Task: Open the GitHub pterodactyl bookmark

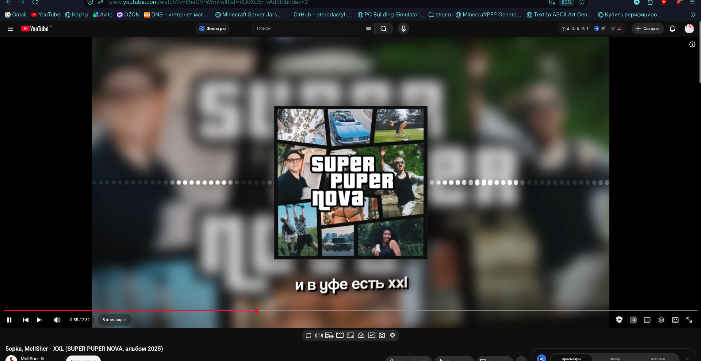Action: tap(319, 15)
